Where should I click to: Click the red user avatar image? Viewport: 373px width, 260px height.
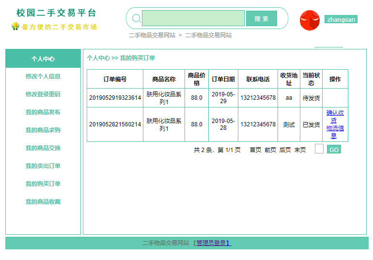tap(310, 20)
